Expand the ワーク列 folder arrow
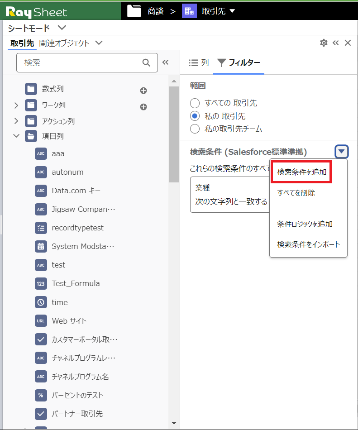This screenshot has width=358, height=430. tap(16, 105)
